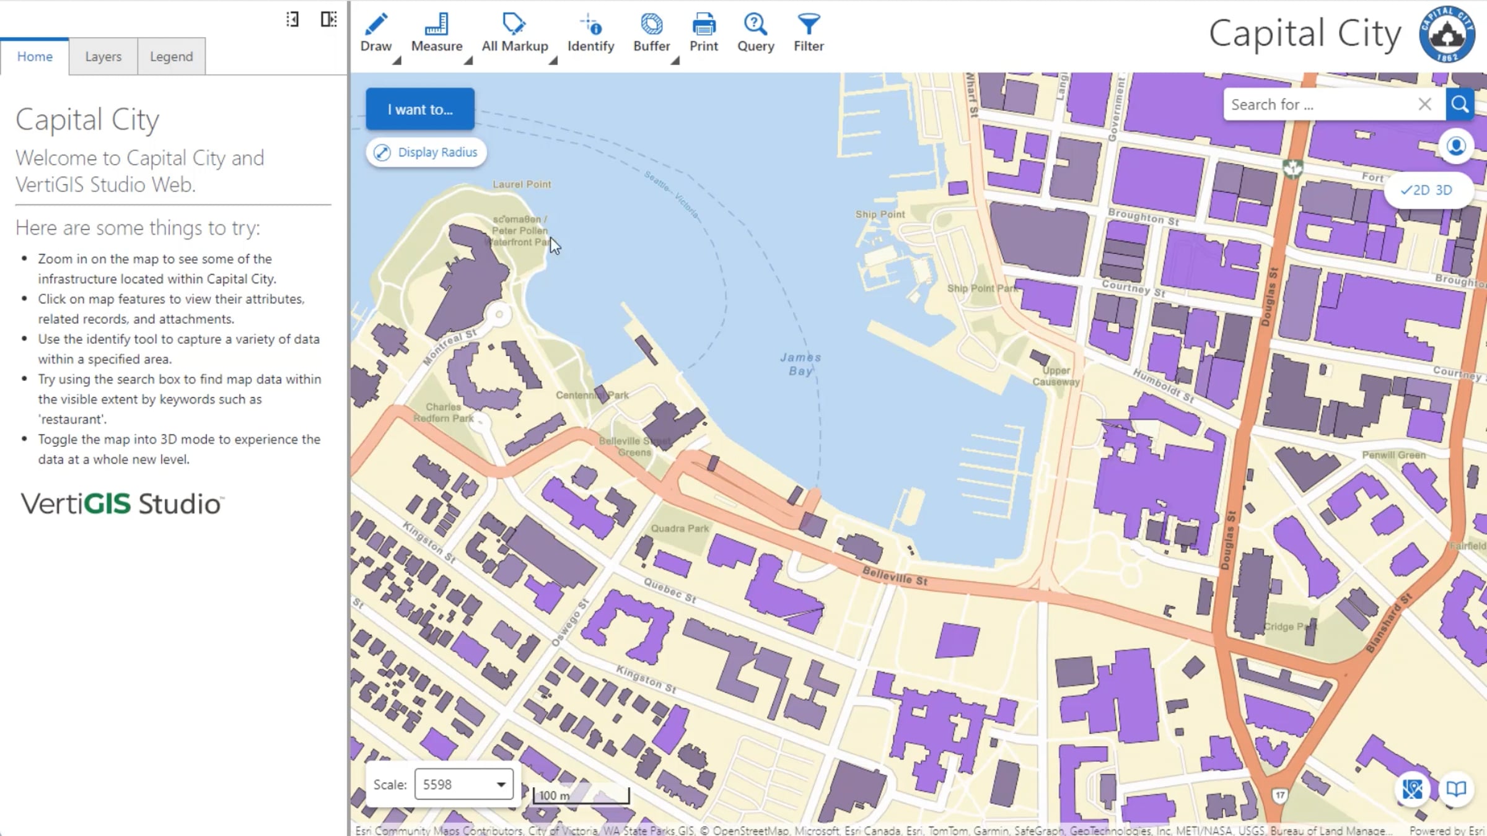This screenshot has height=836, width=1487.
Task: Open the basemap switcher map icon
Action: click(x=1412, y=789)
